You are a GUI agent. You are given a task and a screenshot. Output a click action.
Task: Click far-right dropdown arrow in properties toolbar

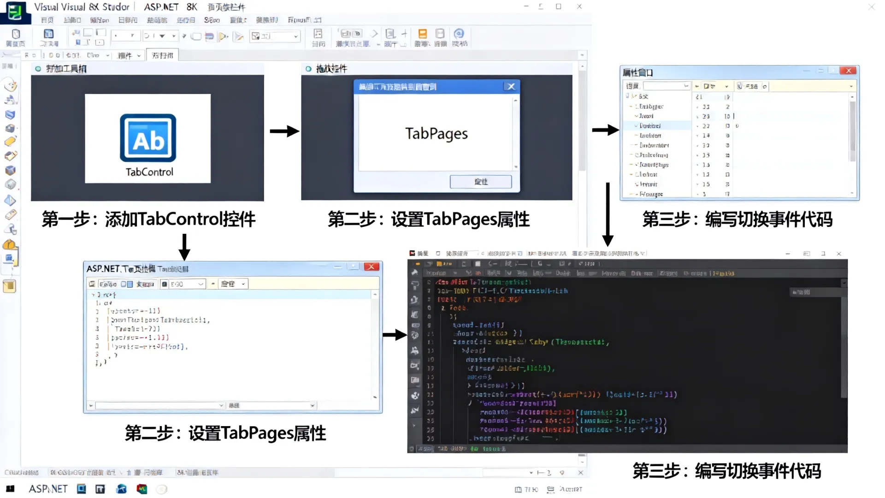coord(851,86)
